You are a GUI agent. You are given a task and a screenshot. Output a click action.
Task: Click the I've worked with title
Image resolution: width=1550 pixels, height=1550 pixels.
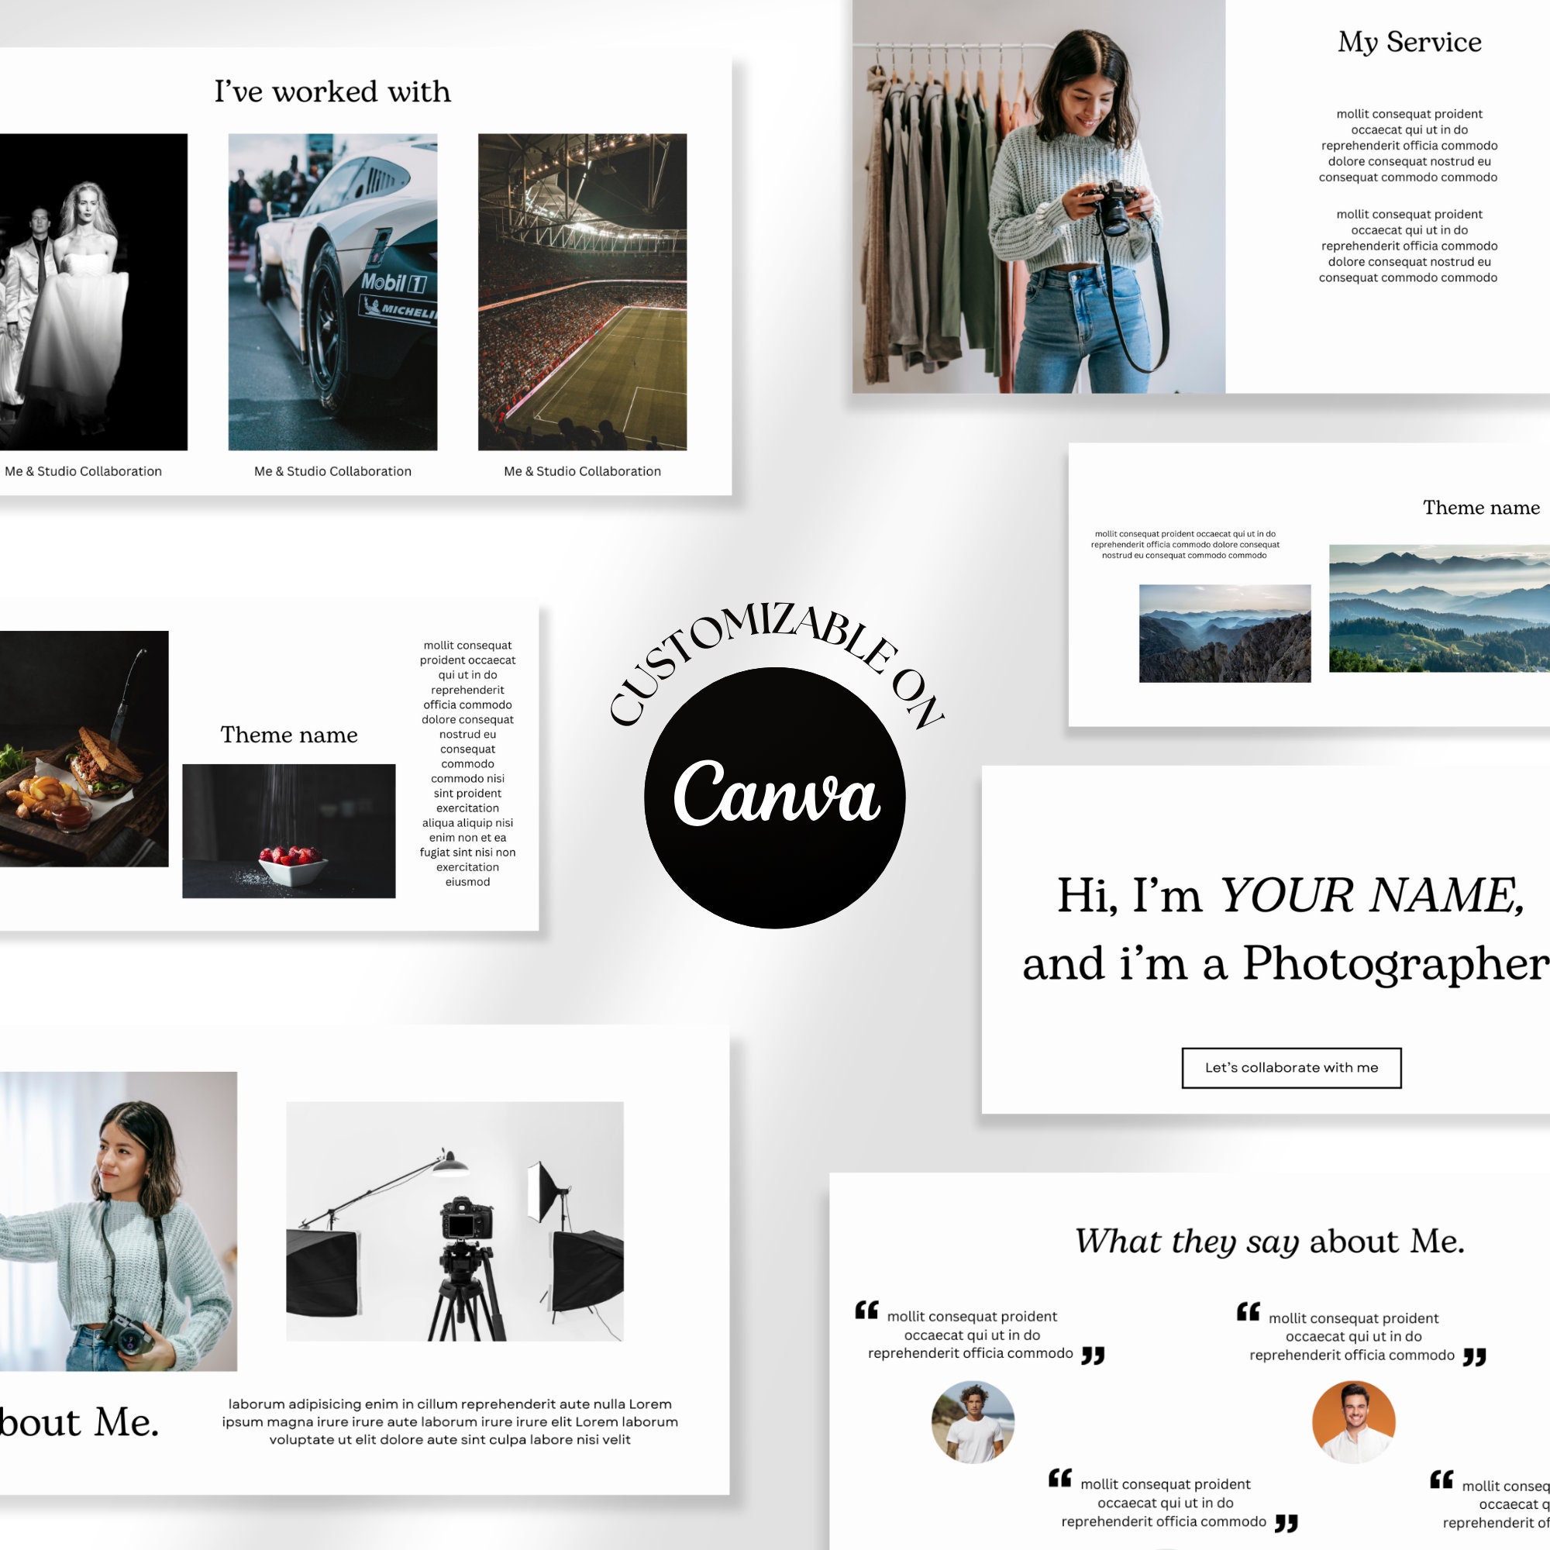pyautogui.click(x=332, y=91)
